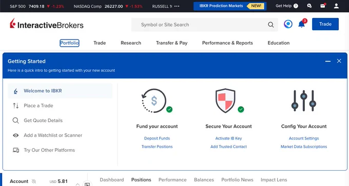This screenshot has height=186, width=349.
Task: Click the search magnifier icon
Action: click(x=270, y=25)
